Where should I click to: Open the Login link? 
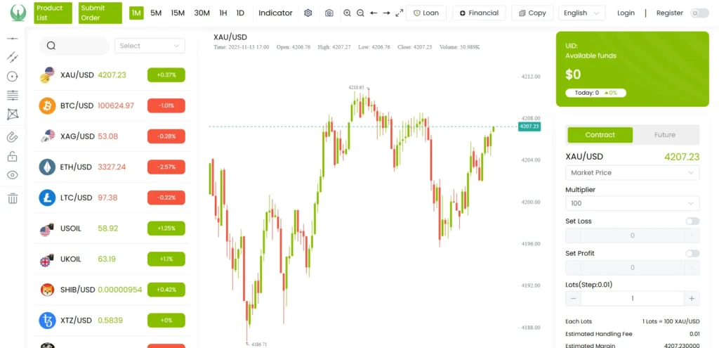(x=626, y=13)
